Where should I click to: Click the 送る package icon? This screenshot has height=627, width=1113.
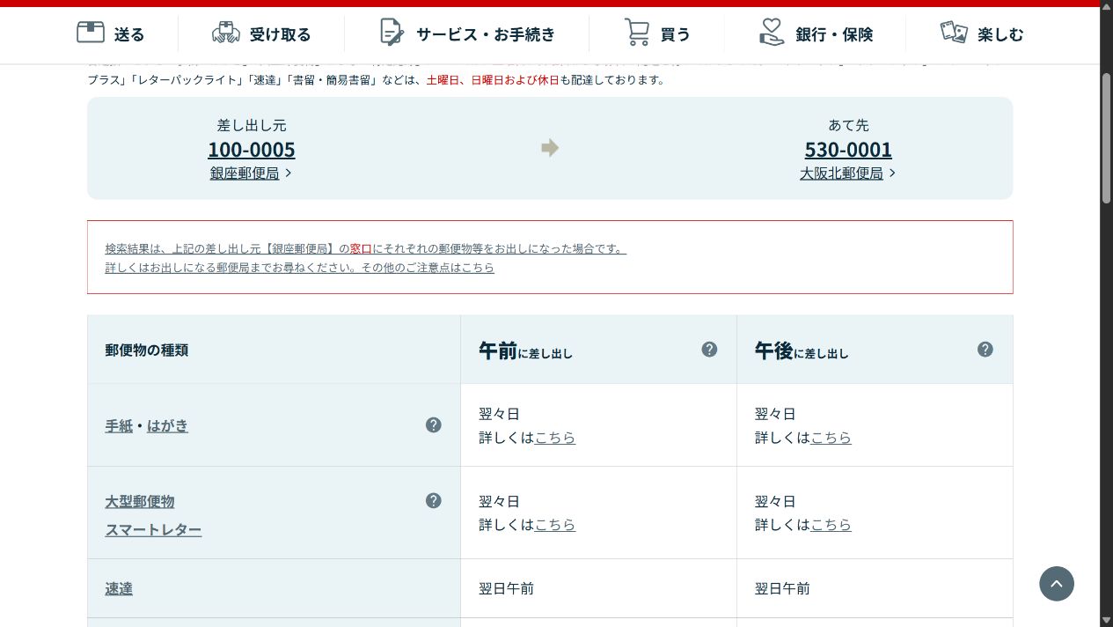coord(91,33)
